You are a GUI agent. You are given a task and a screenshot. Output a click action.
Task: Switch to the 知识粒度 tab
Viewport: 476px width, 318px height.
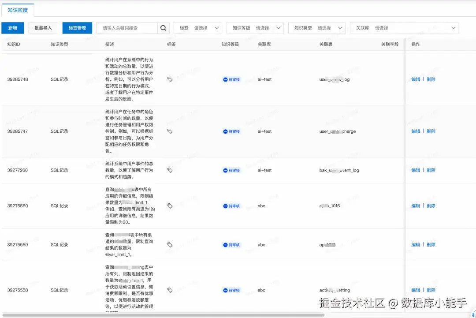pyautogui.click(x=18, y=10)
